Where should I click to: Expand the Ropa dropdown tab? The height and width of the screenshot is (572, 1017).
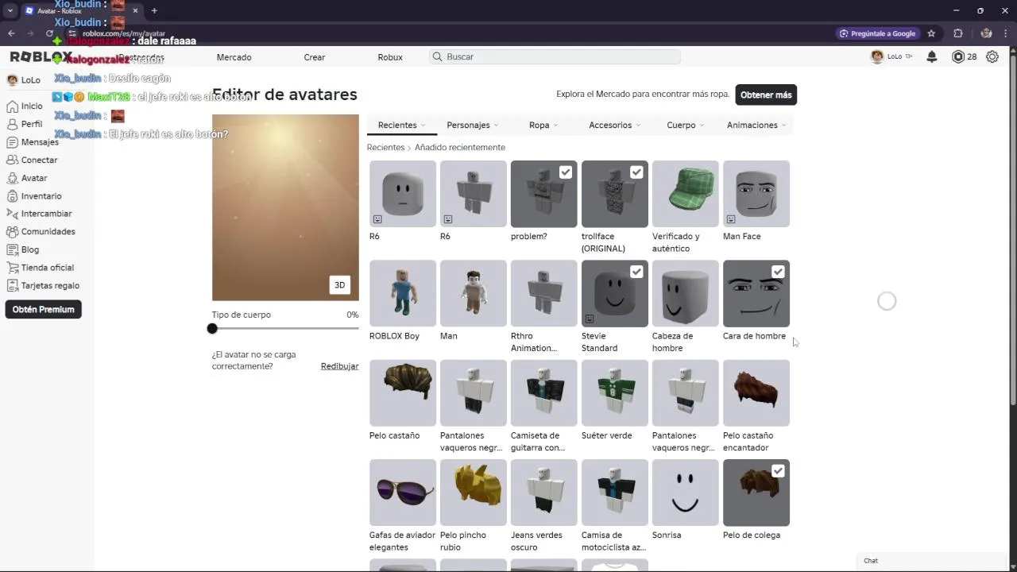tap(543, 126)
